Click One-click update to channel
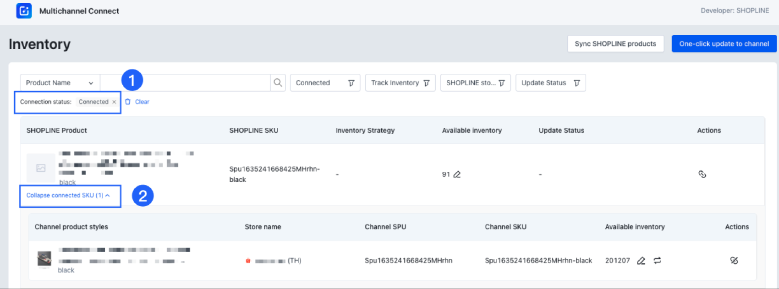 [724, 44]
